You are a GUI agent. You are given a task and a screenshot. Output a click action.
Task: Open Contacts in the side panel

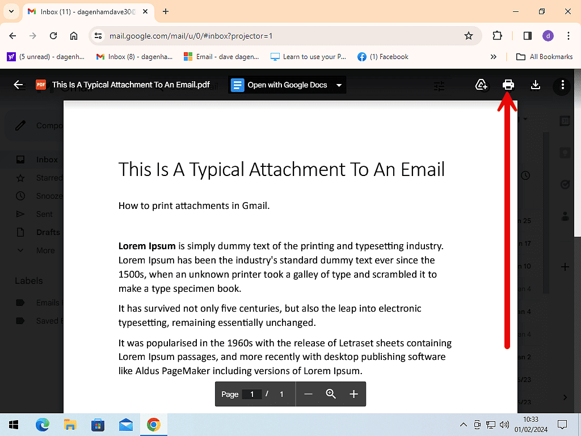565,216
